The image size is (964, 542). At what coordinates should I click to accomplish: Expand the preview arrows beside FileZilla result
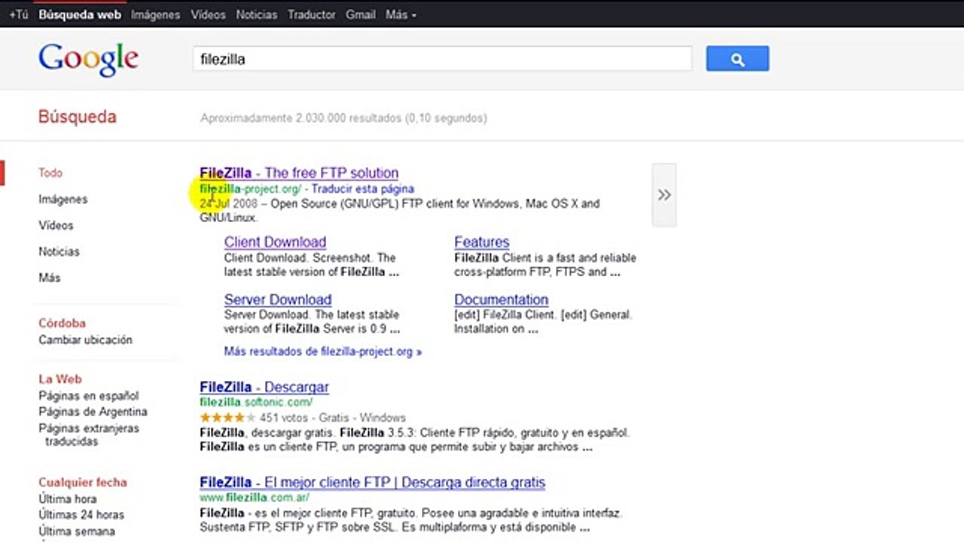pos(664,195)
